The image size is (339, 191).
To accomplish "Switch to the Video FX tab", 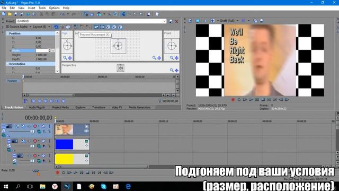I will click(x=117, y=107).
